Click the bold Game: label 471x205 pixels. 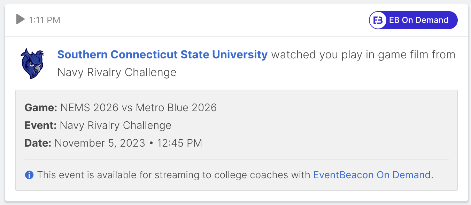coord(41,108)
